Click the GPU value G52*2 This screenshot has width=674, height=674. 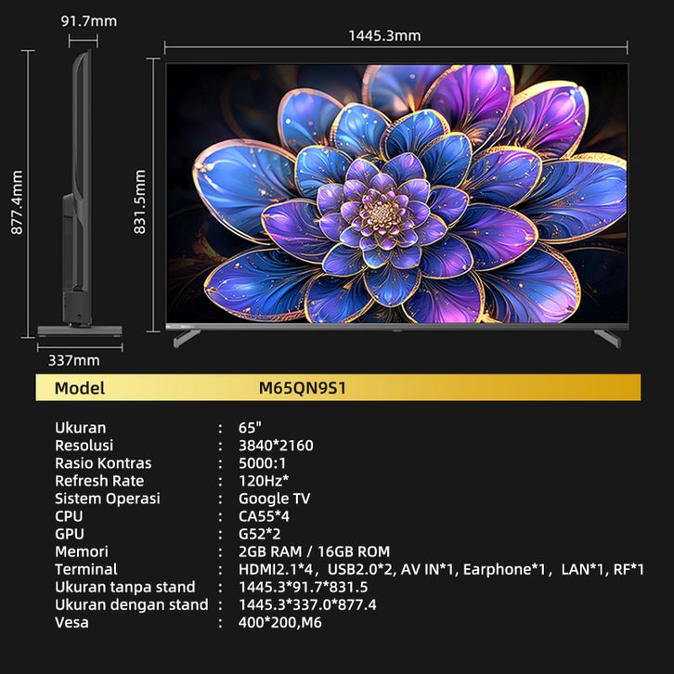click(x=260, y=534)
